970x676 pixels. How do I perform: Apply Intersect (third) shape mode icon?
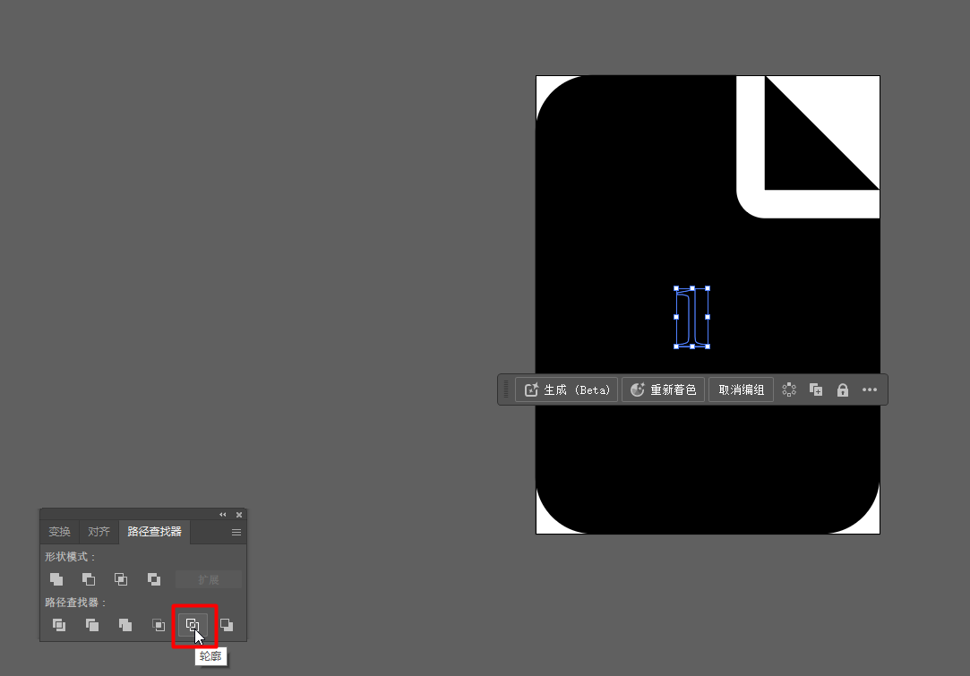coord(121,579)
